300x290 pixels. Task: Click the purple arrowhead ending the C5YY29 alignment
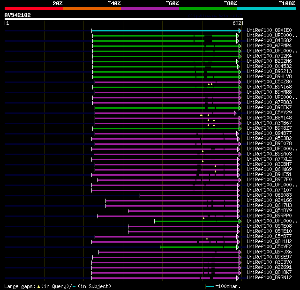click(235, 113)
